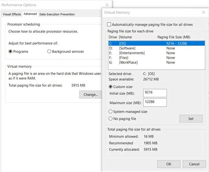The image size is (209, 172).
Task: Confirm with the OK button
Action: click(168, 164)
